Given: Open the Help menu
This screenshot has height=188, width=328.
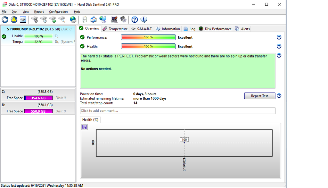Looking at the screenshot, I should click(x=77, y=12).
